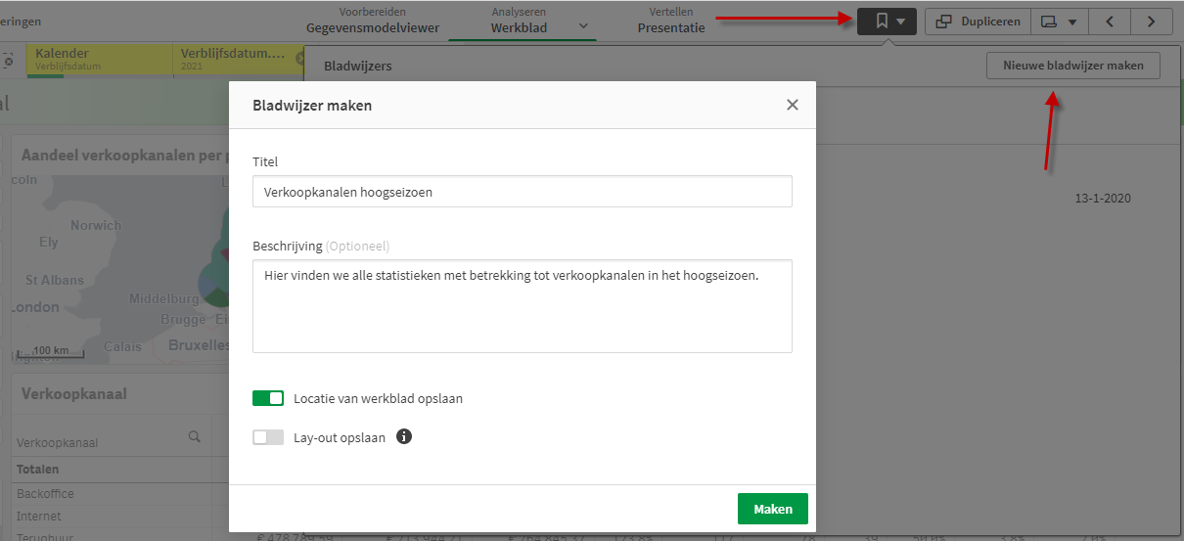Open Gegevensmodelviewer tab
1184x541 pixels.
pyautogui.click(x=373, y=21)
